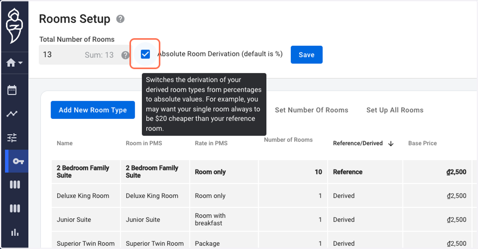Uncheck Absolute Room Derivation checkbox

(x=145, y=54)
